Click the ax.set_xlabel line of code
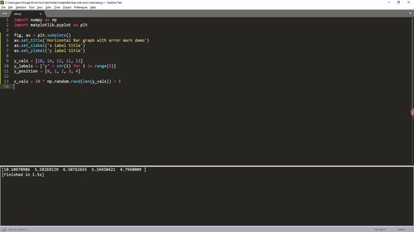This screenshot has height=232, width=414. pos(50,46)
